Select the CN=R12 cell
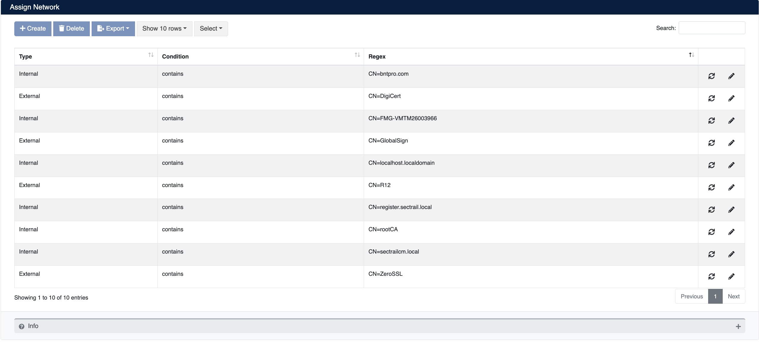The width and height of the screenshot is (759, 342). 531,188
